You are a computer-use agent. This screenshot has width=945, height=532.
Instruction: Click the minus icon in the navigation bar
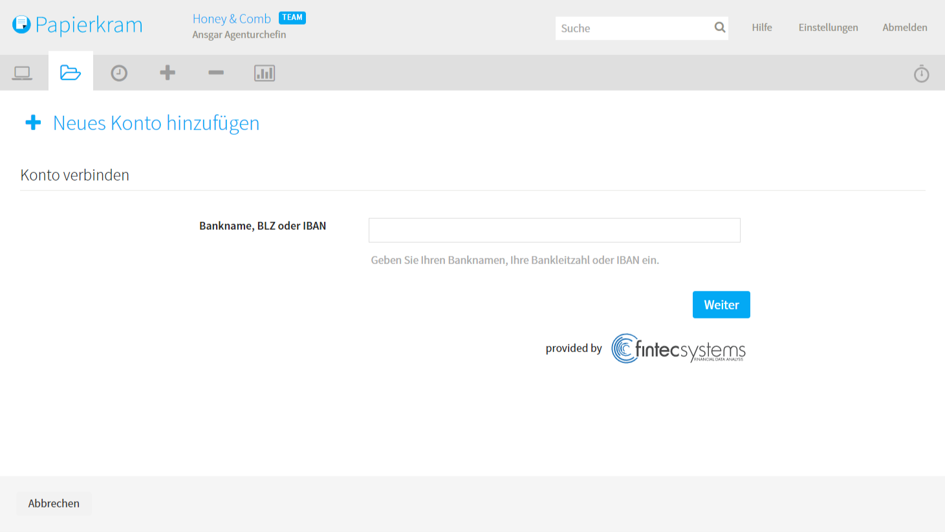coord(216,72)
